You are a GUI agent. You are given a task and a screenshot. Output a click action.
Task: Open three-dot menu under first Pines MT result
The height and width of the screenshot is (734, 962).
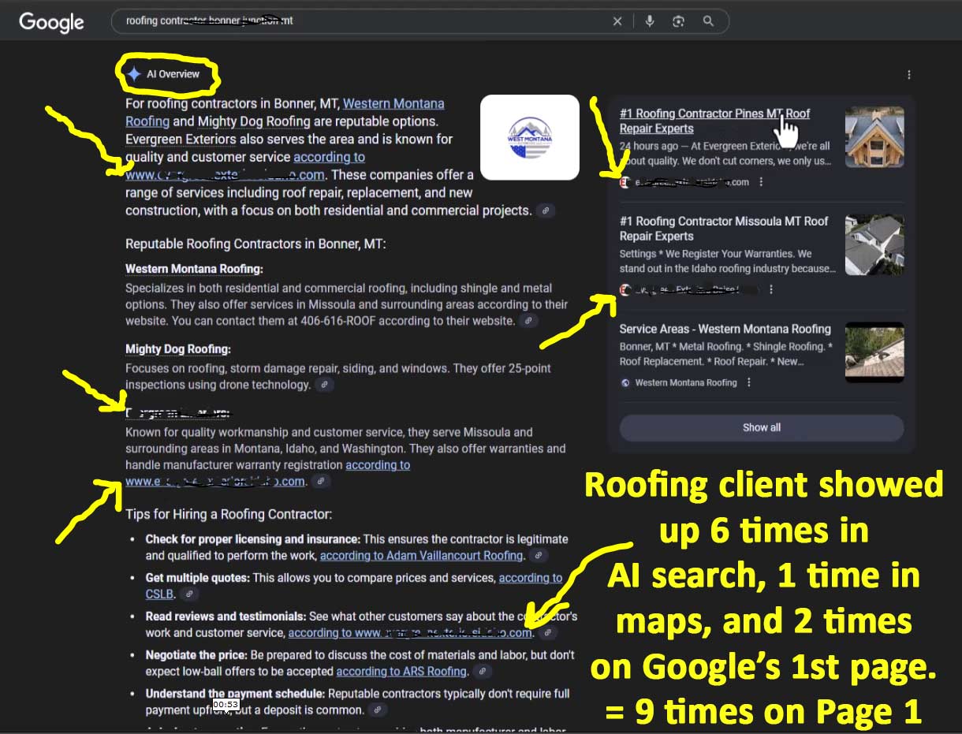761,182
